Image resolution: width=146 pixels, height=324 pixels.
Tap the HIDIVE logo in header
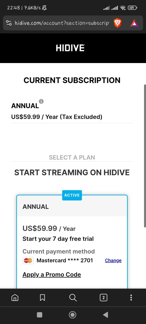pyautogui.click(x=70, y=48)
